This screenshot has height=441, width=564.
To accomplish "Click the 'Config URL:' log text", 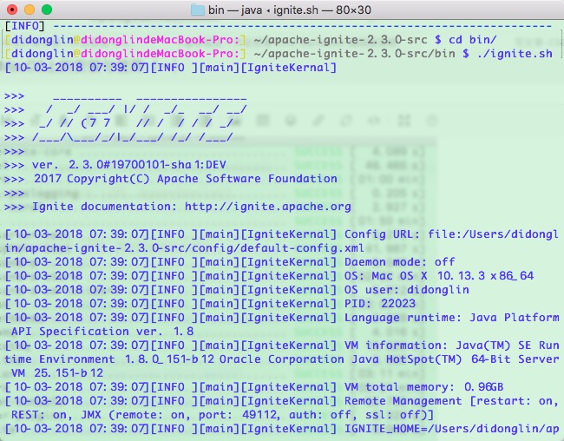I will 382,234.
